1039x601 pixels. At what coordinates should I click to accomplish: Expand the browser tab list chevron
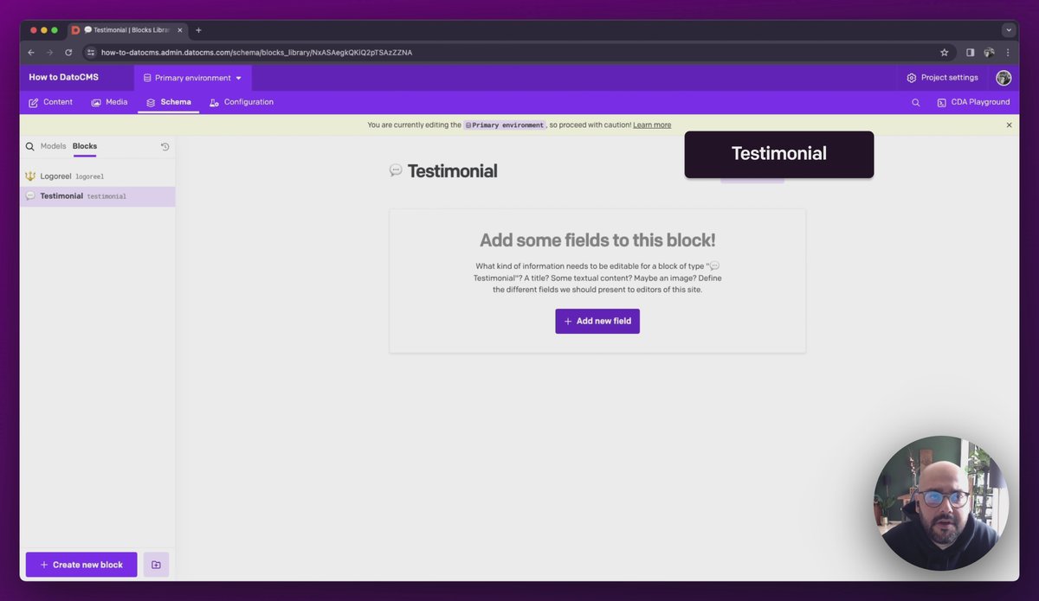point(1009,29)
